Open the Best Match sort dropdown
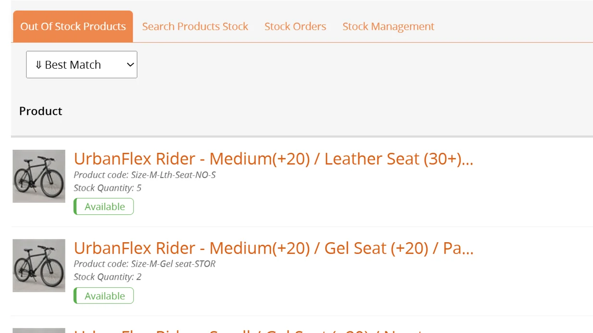 pyautogui.click(x=81, y=65)
